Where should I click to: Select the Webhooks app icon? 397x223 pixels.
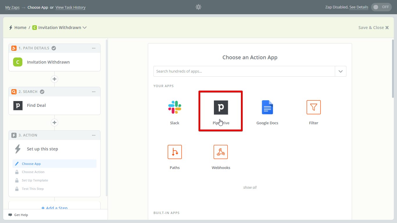pyautogui.click(x=221, y=152)
